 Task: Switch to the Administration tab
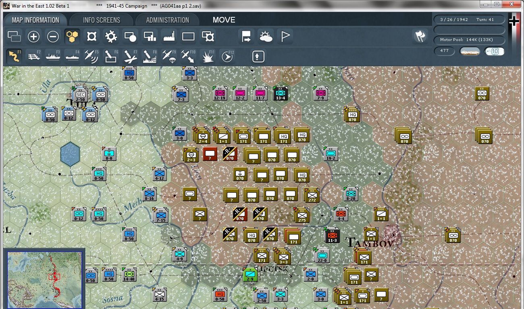pos(167,20)
